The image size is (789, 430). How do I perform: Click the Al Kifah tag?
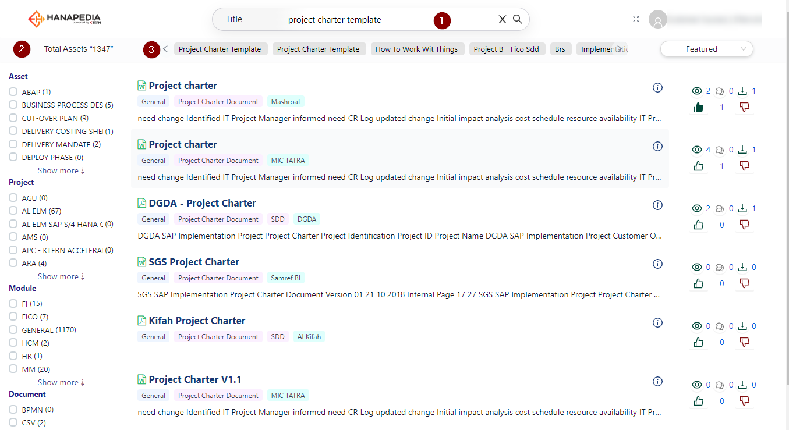pyautogui.click(x=309, y=337)
